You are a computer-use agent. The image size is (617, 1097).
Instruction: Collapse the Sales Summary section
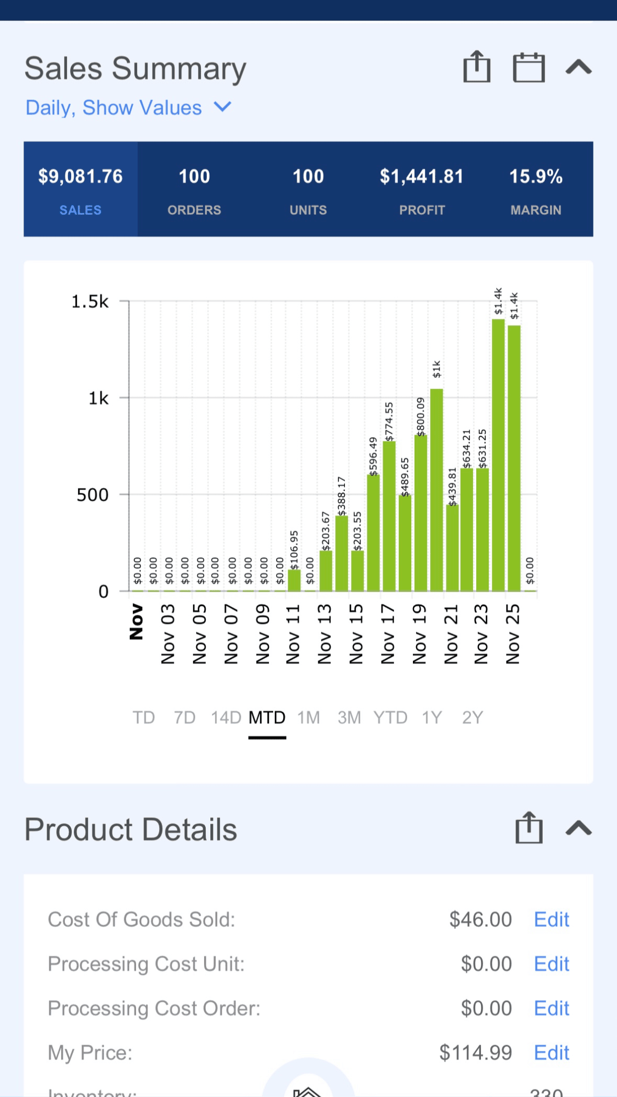pyautogui.click(x=578, y=68)
